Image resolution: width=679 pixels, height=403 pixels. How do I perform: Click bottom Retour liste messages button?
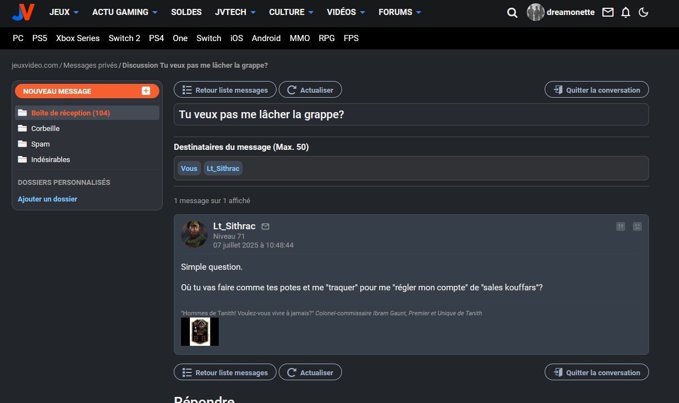point(225,372)
